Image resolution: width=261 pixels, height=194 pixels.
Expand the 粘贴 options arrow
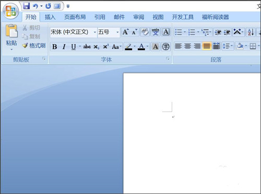coord(11,50)
